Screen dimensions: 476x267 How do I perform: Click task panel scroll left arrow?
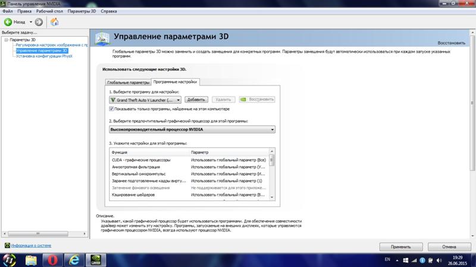(4, 233)
